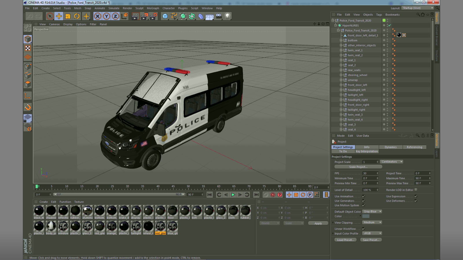Jump to end of animation

(256, 195)
